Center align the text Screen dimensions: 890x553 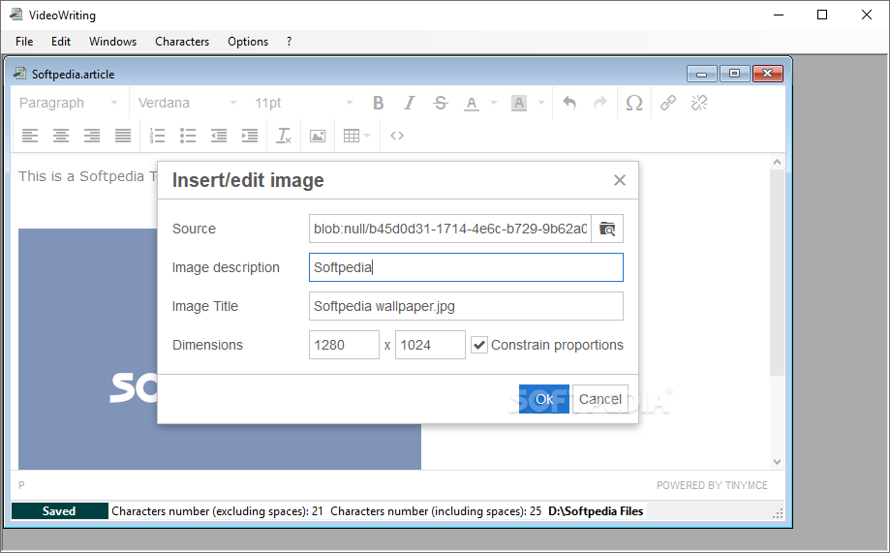[61, 136]
